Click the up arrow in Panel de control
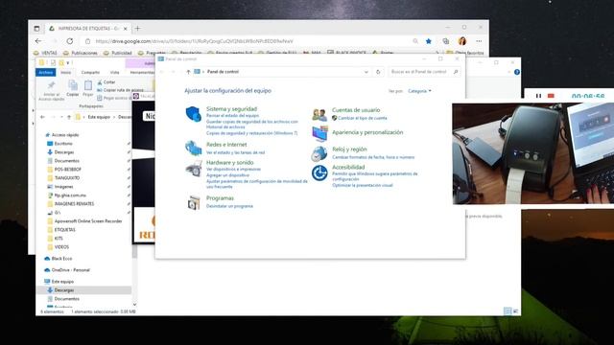The image size is (614, 345). [x=188, y=72]
